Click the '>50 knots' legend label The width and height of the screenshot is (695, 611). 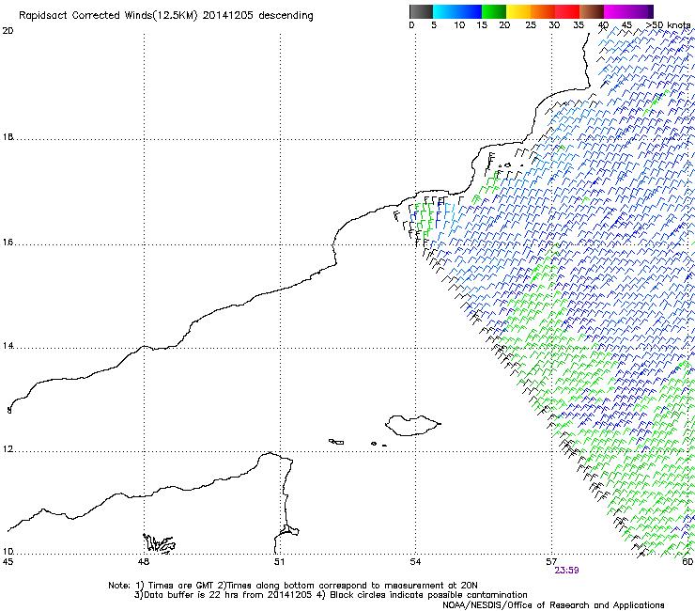[x=668, y=25]
